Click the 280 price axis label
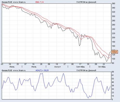Image resolution: width=120 pixels, height=102 pixels. 114,21
